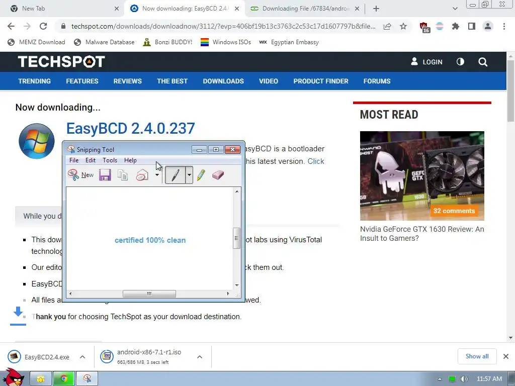This screenshot has height=386, width=515.
Task: Share this page via share icon
Action: coord(387,26)
